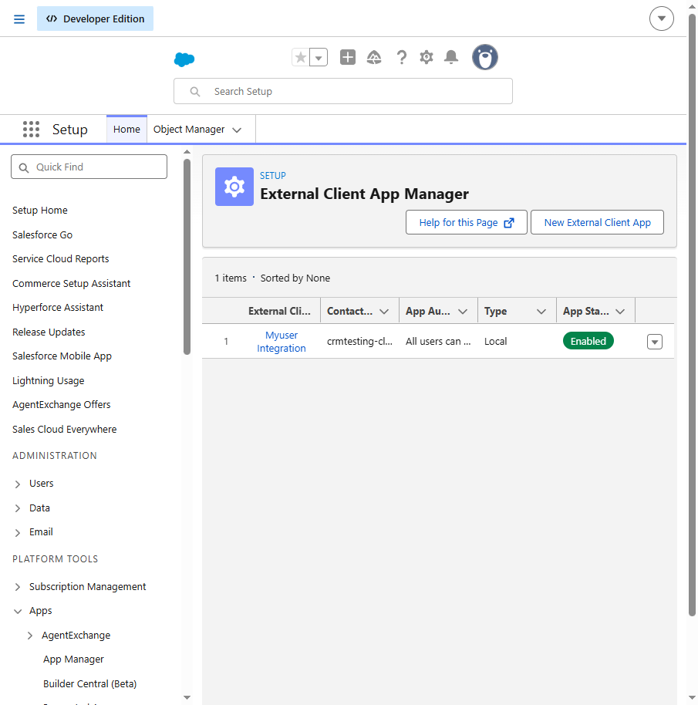This screenshot has height=705, width=698.
Task: Open the Trailhead guidance icon
Action: pyautogui.click(x=374, y=58)
